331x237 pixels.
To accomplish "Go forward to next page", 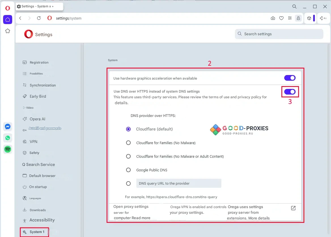I will tap(29, 18).
